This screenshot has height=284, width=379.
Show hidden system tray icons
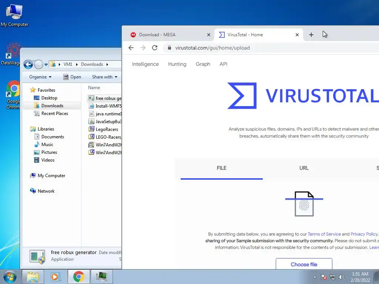coord(315,277)
